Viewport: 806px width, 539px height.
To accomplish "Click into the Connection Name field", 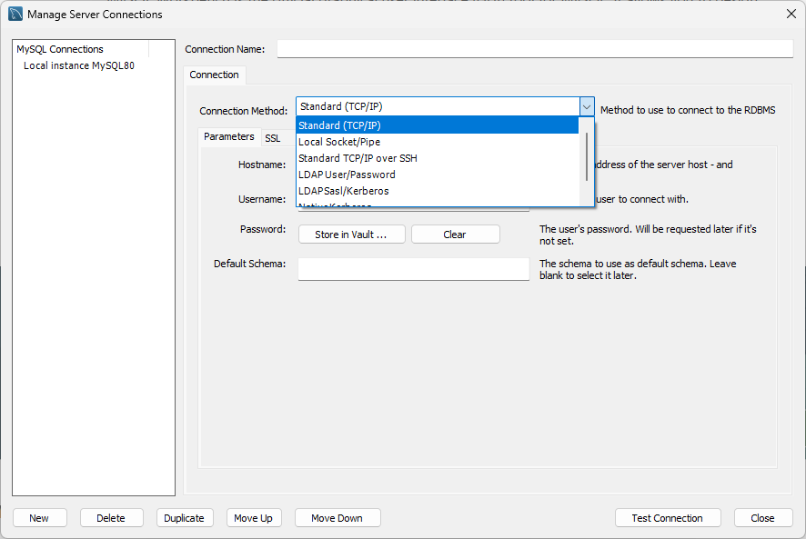I will tap(535, 49).
